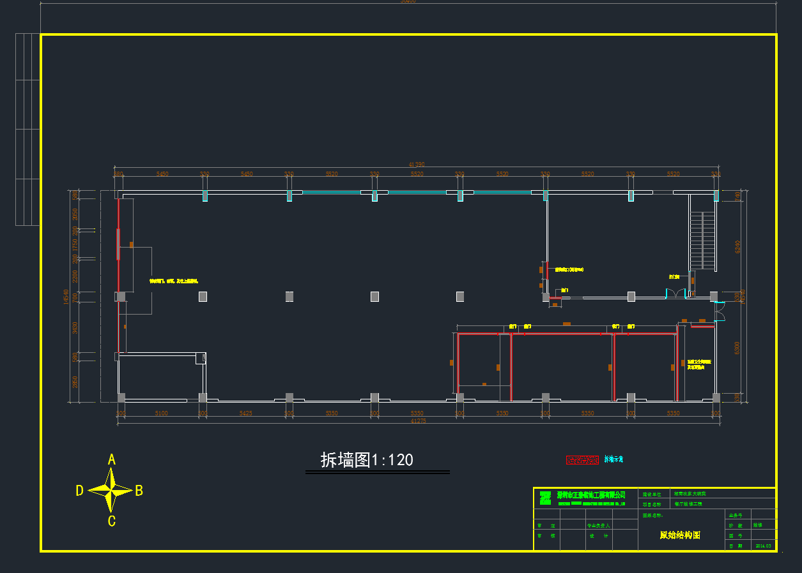The image size is (802, 573).
Task: Click compass direction letter C
Action: click(112, 521)
